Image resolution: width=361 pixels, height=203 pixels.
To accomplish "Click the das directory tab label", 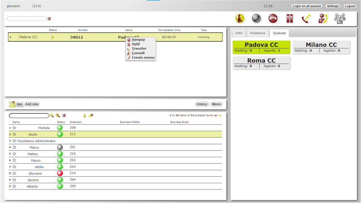I will pos(19,104).
